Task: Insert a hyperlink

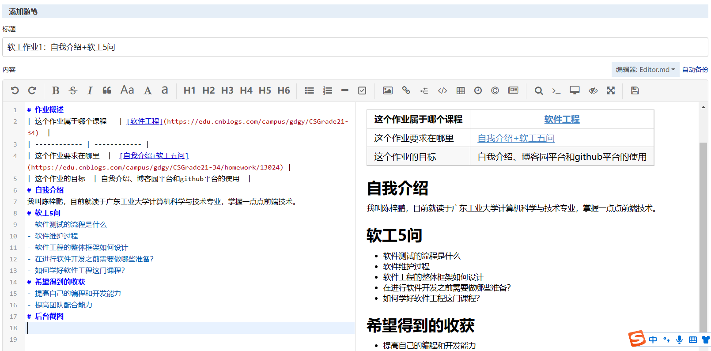Action: click(406, 91)
